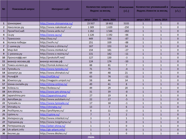Viewport: 186px width, 139px height.
Task: Open the www.sa.ru hyperlink
Action: tap(51, 35)
